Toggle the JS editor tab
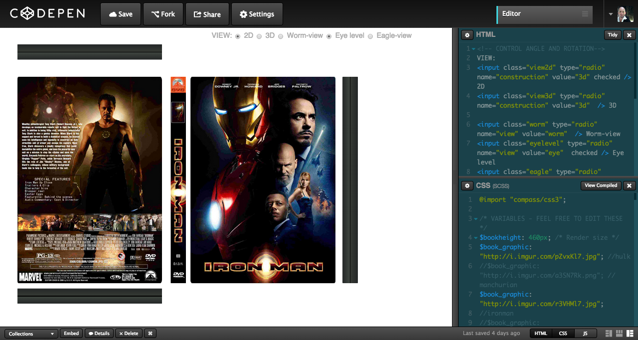Viewport: 638px width, 340px height. [x=586, y=334]
